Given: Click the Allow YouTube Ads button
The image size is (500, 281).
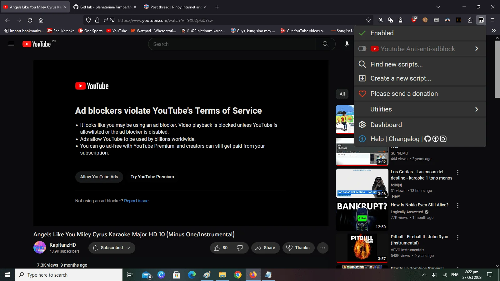Looking at the screenshot, I should point(99,177).
